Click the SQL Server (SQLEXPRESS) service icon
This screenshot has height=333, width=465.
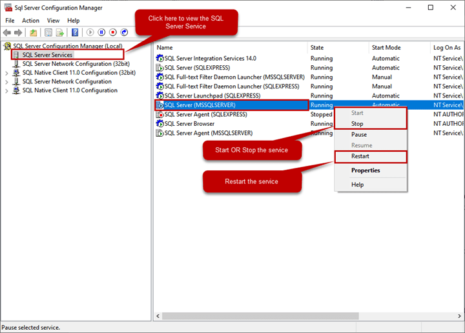160,68
